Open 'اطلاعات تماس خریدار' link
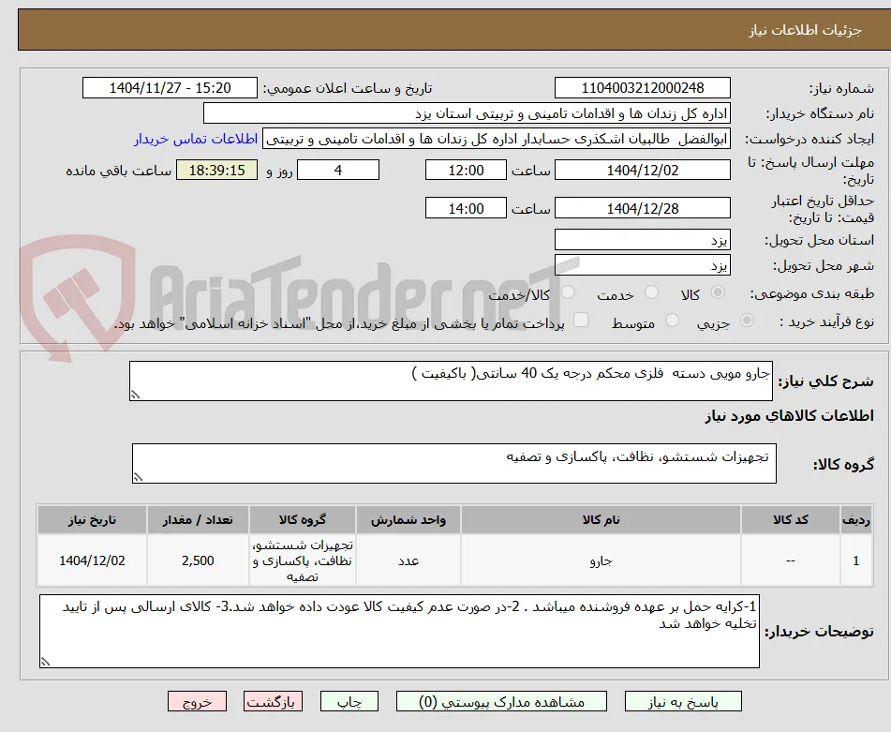 tap(196, 140)
